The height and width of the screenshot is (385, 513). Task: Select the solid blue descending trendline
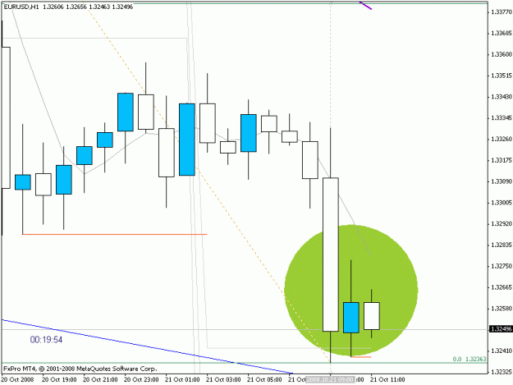(147, 346)
